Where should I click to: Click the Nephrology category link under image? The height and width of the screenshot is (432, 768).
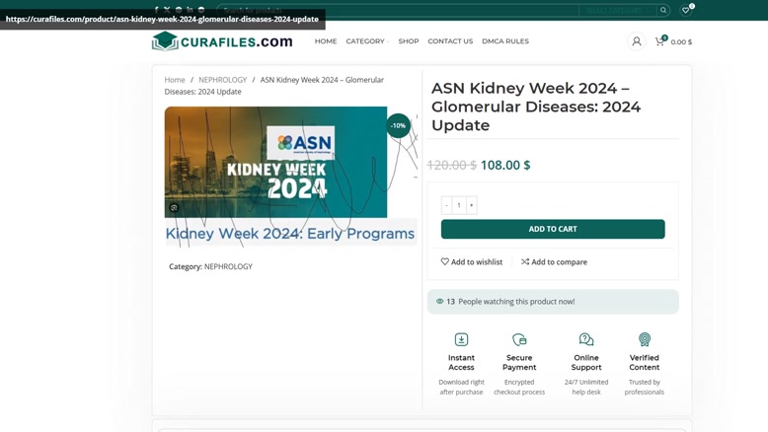tap(228, 266)
